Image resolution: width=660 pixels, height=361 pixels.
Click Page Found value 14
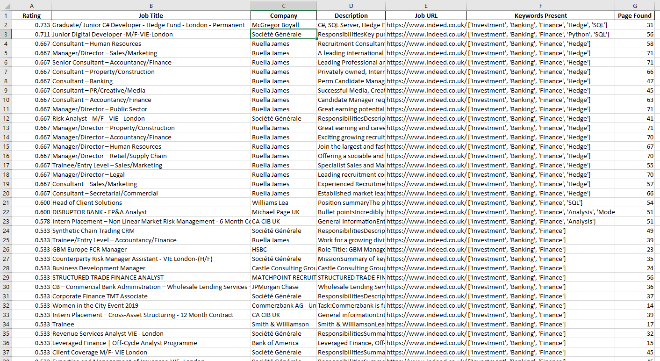pyautogui.click(x=635, y=305)
